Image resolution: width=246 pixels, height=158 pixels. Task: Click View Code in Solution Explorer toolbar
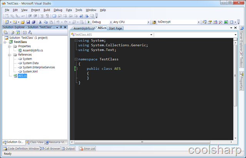25,32
